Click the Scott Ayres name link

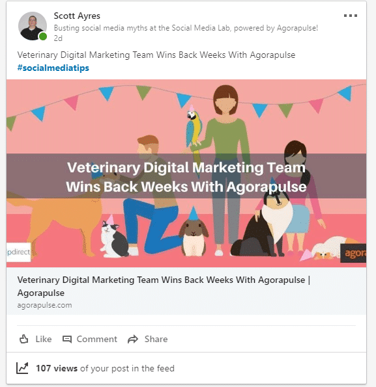tap(77, 16)
